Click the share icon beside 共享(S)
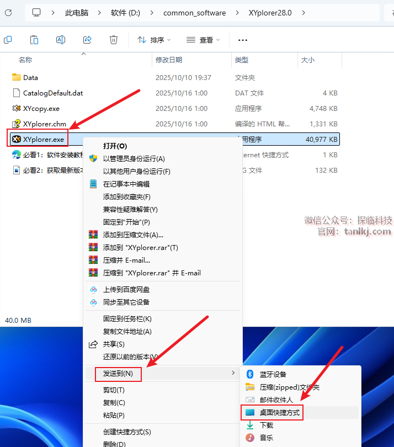 tap(93, 344)
